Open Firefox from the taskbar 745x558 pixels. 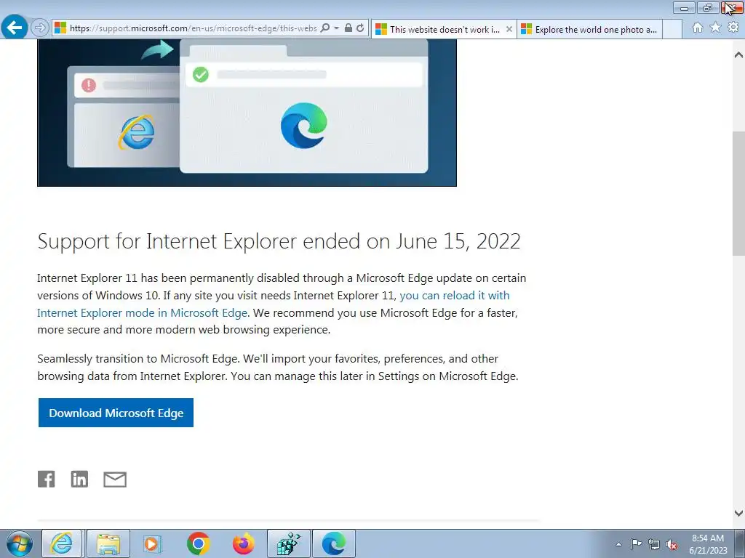pyautogui.click(x=243, y=543)
